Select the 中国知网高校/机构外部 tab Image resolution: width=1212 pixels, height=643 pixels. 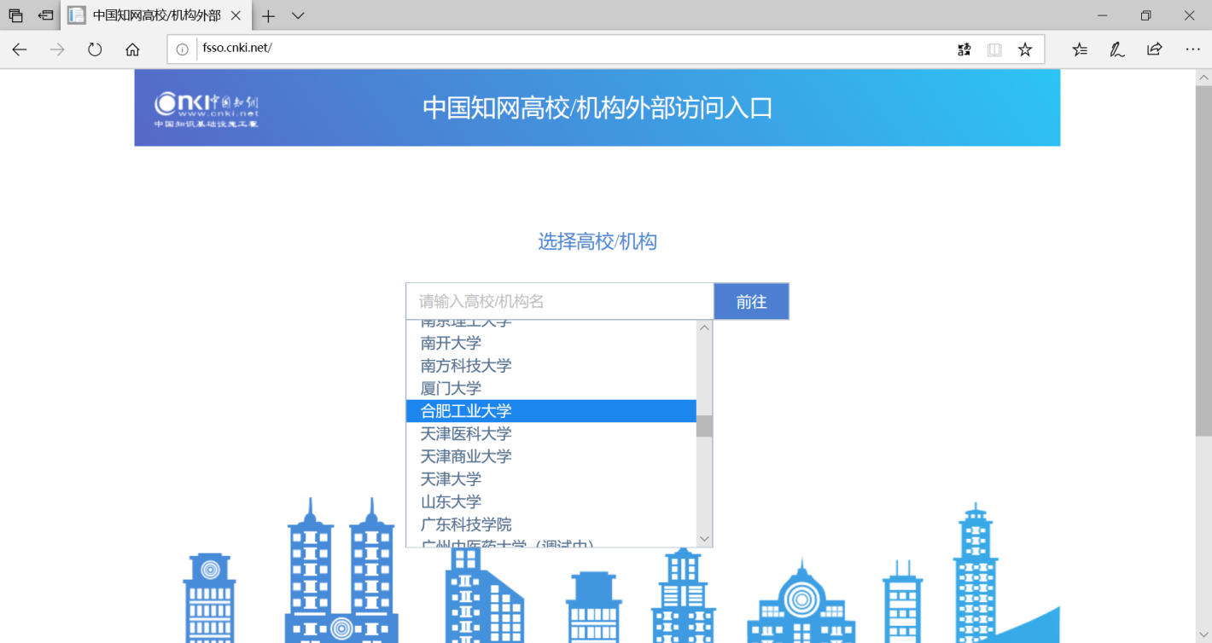pyautogui.click(x=157, y=15)
